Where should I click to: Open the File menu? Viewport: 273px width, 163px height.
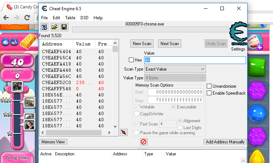44,18
